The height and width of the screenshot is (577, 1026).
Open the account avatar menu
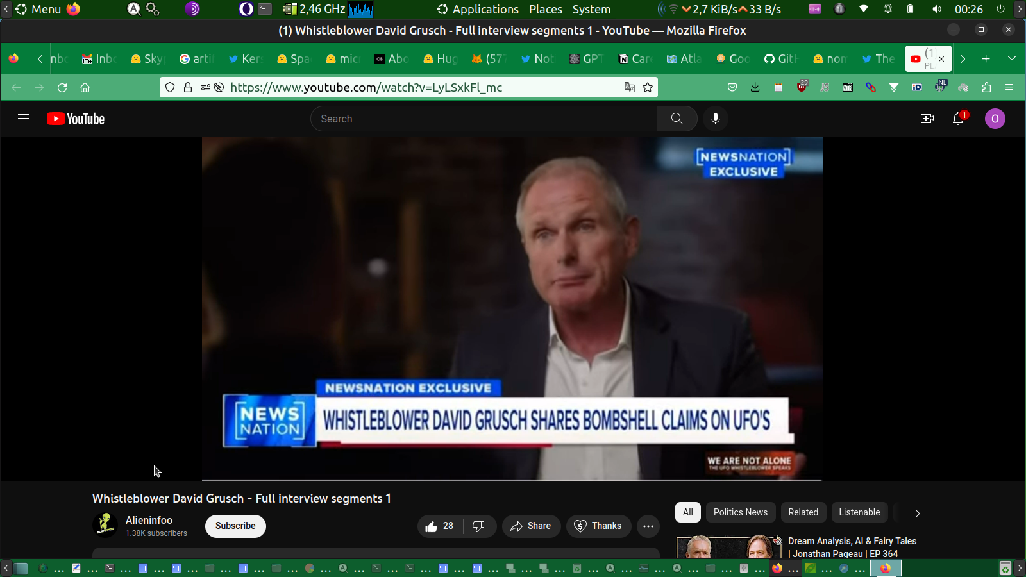click(x=995, y=119)
